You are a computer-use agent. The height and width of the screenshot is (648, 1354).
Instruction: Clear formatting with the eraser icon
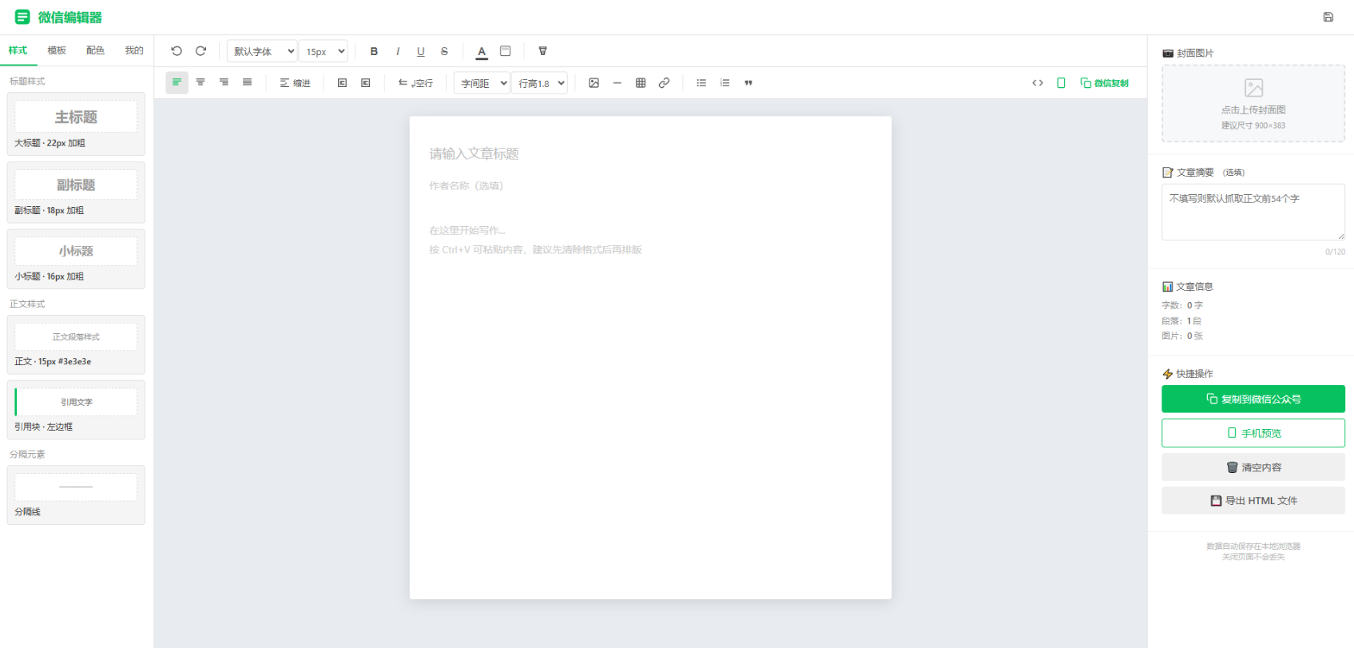542,51
